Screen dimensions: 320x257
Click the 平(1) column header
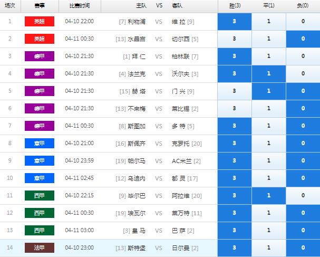269,6
